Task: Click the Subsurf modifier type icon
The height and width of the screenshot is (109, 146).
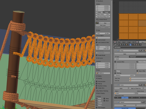Action: [118, 102]
